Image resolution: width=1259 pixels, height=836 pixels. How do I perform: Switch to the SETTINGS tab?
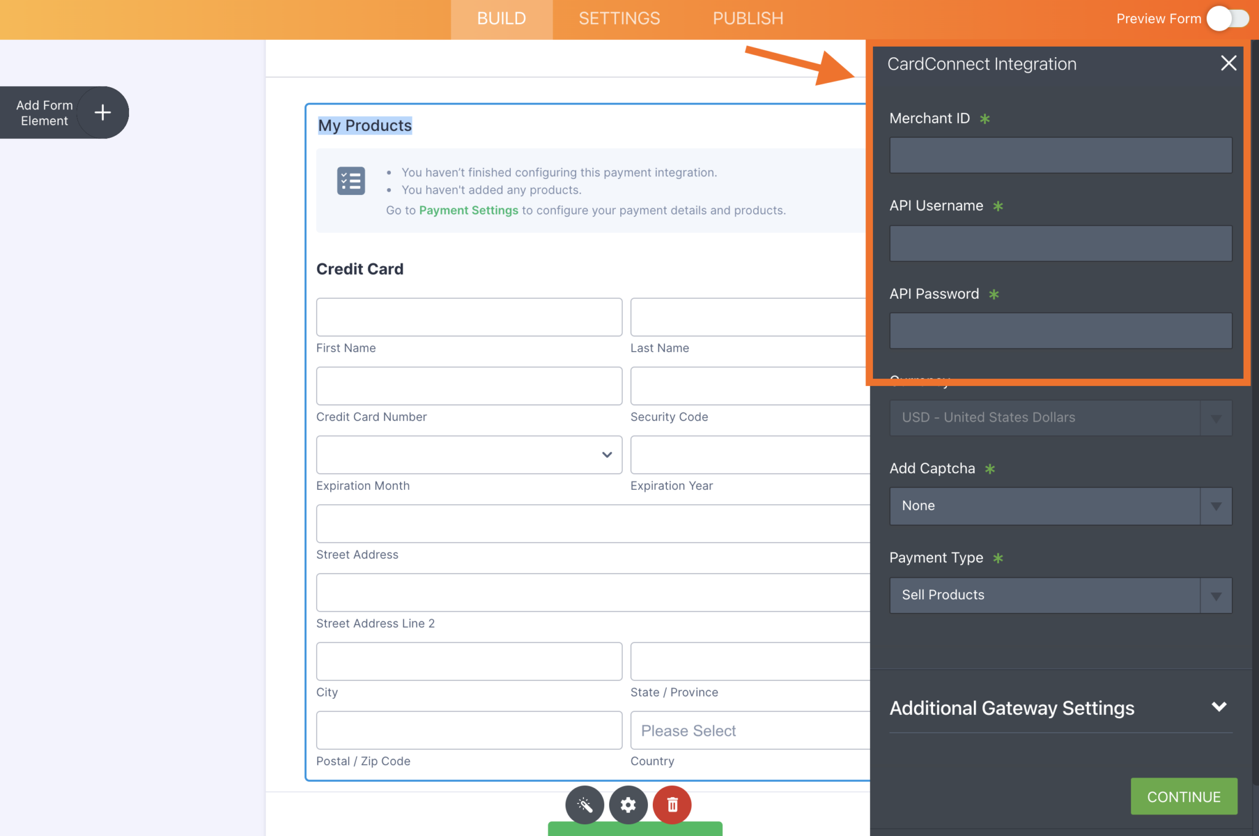coord(618,18)
